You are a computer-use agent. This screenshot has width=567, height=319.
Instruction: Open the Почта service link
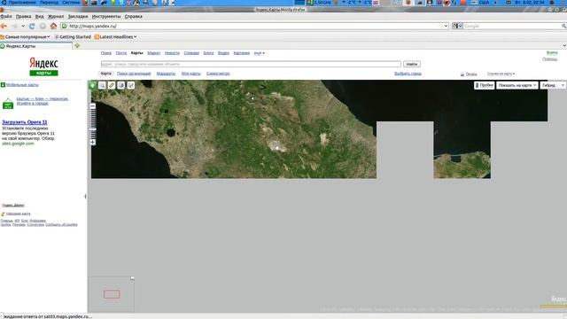click(x=121, y=53)
